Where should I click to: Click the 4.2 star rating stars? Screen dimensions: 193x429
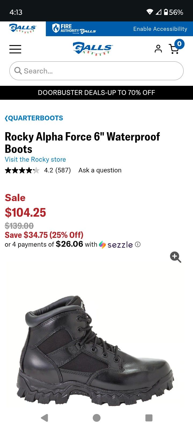point(22,170)
